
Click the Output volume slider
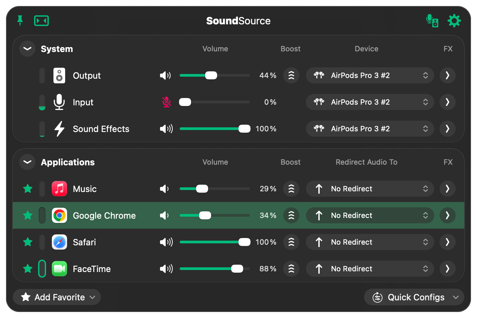tap(215, 75)
